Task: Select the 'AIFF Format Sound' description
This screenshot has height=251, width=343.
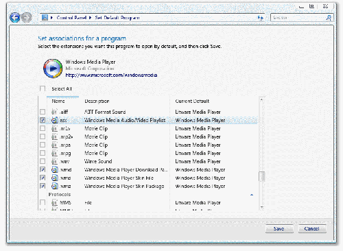Action: 105,112
